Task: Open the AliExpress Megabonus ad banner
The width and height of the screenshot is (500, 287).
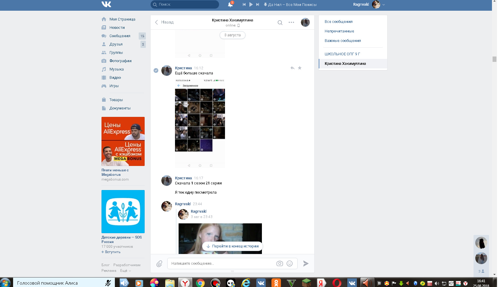Action: (123, 141)
